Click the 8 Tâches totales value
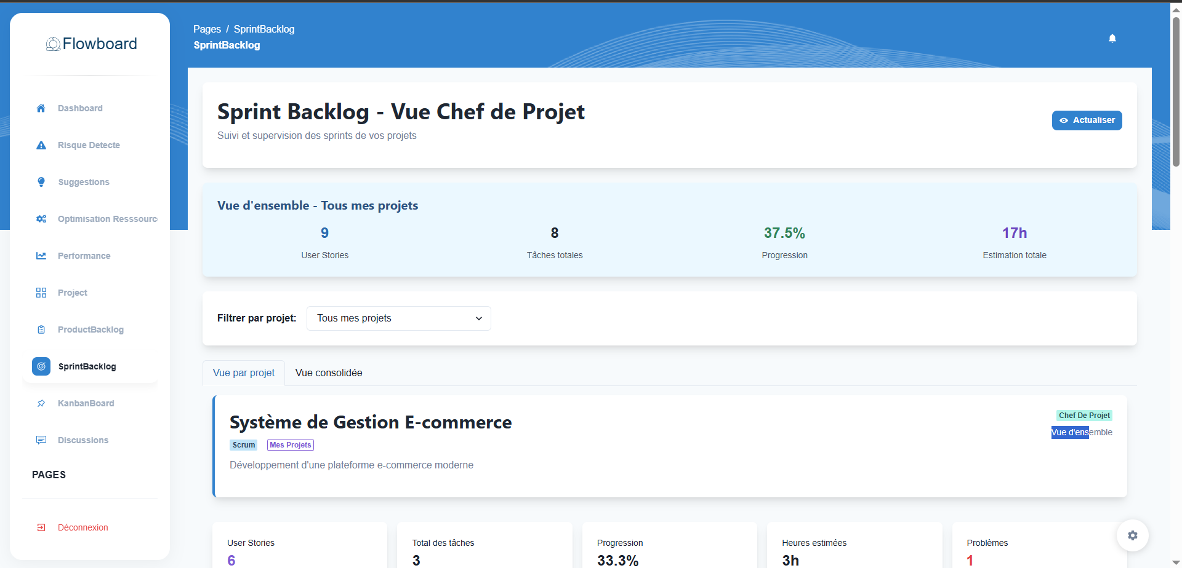This screenshot has height=568, width=1182. [x=555, y=233]
